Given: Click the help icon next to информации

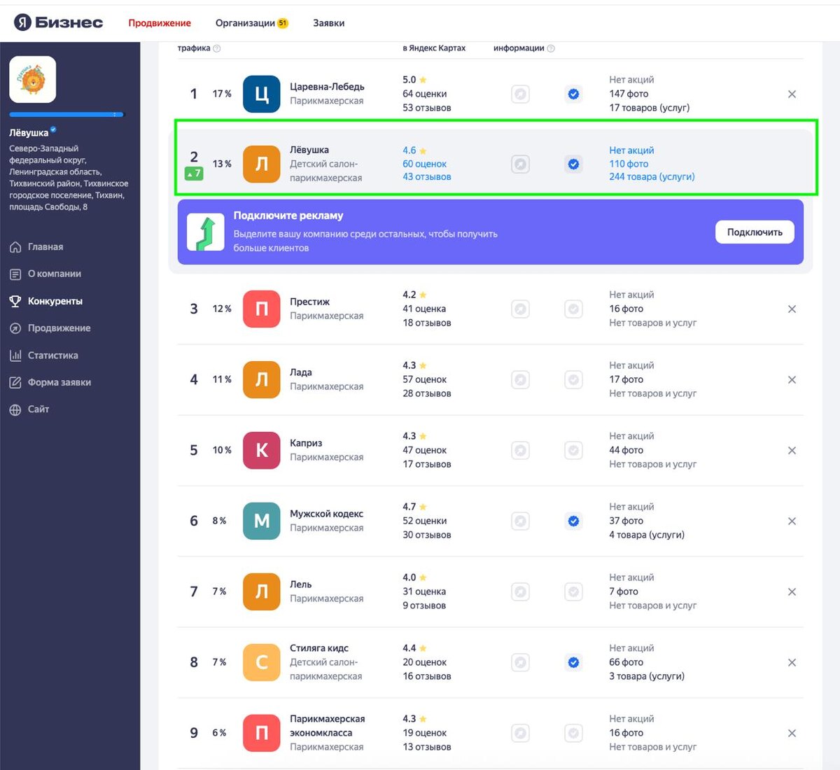Looking at the screenshot, I should pyautogui.click(x=551, y=48).
